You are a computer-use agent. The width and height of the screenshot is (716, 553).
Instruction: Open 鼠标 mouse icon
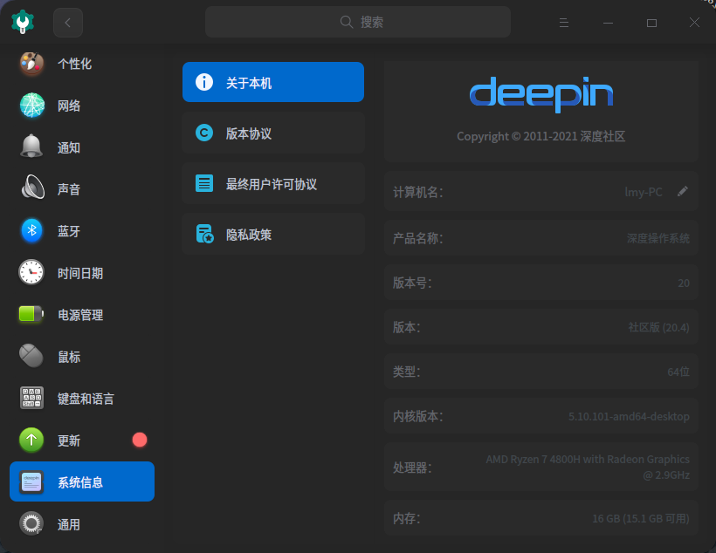pyautogui.click(x=31, y=356)
